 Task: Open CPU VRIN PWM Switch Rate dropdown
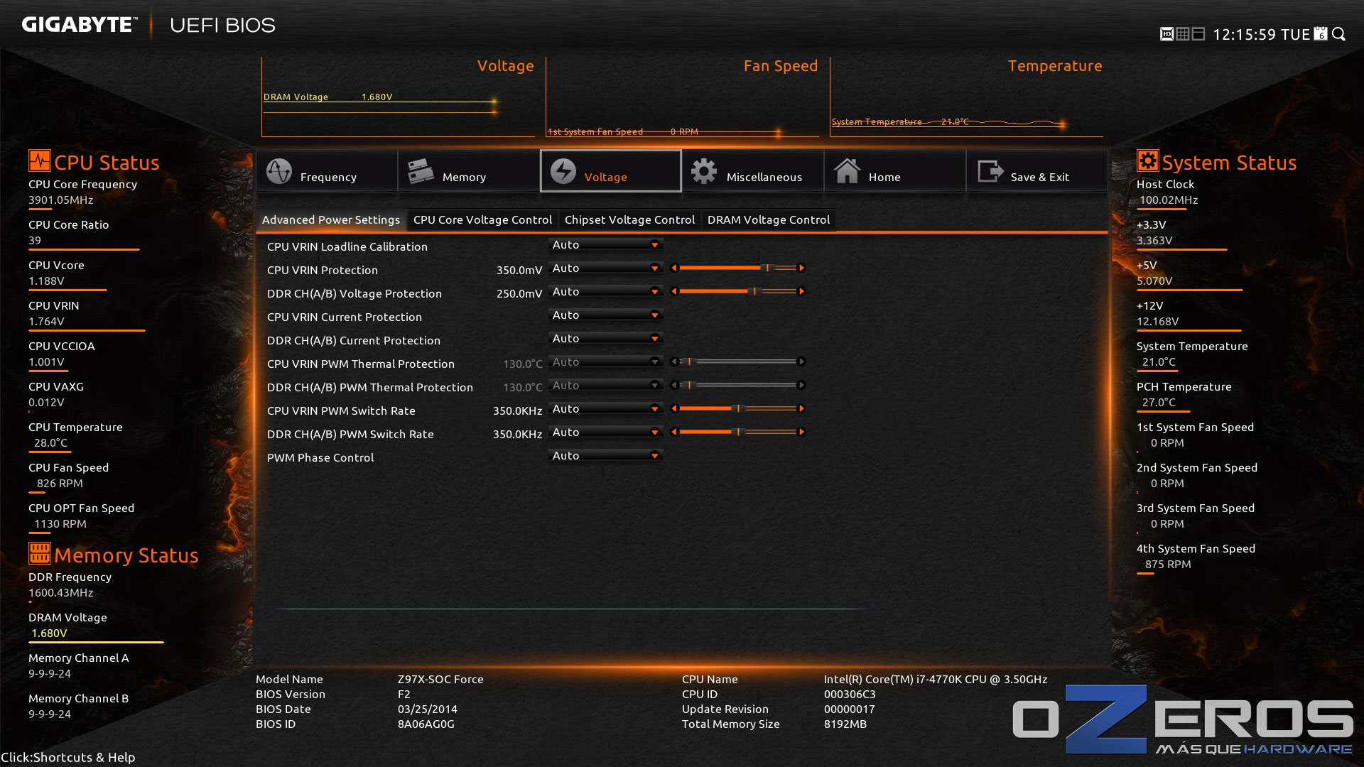pos(606,409)
